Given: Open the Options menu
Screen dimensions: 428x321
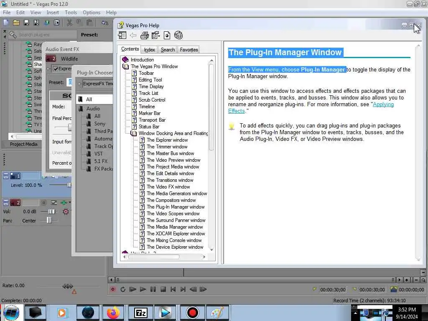Looking at the screenshot, I should click(x=92, y=13).
